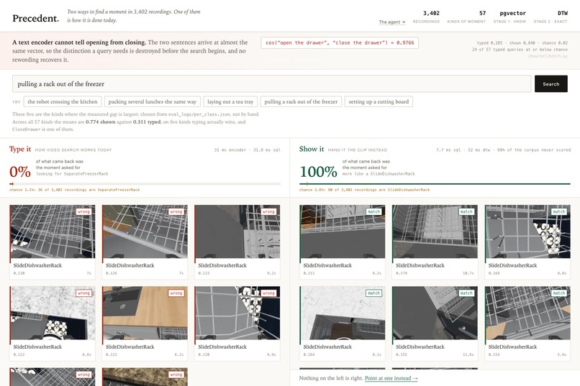The width and height of the screenshot is (580, 386).
Task: Click the "57 KINDS OF MOMENT" stat
Action: click(x=466, y=17)
